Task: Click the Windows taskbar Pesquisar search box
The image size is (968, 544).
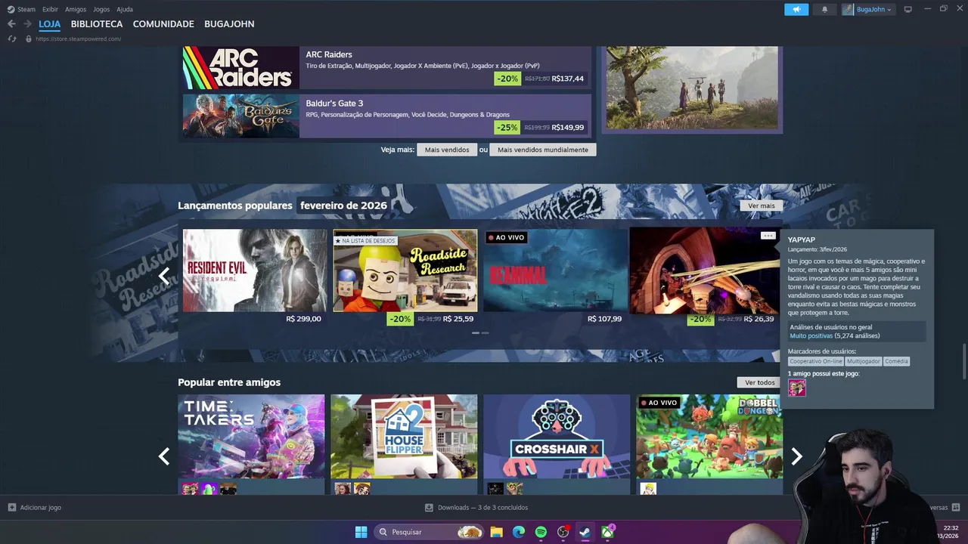Action: (x=429, y=532)
